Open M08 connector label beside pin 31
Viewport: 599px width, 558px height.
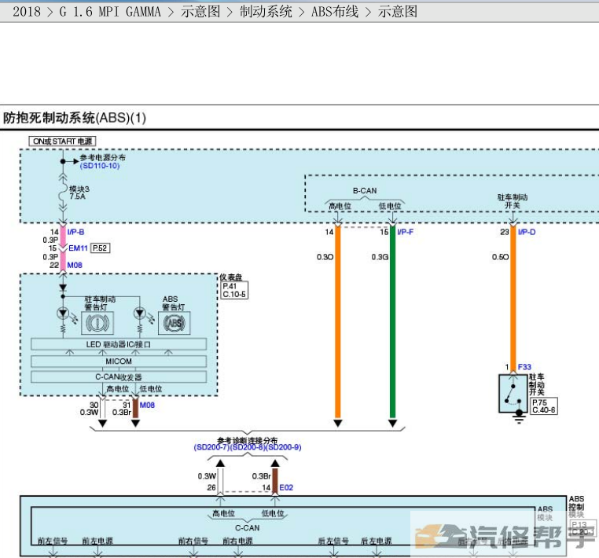coord(147,406)
